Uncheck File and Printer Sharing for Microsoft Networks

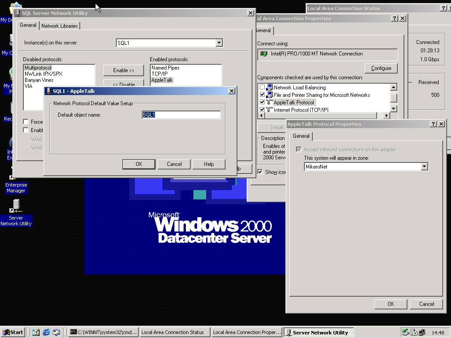pos(262,95)
